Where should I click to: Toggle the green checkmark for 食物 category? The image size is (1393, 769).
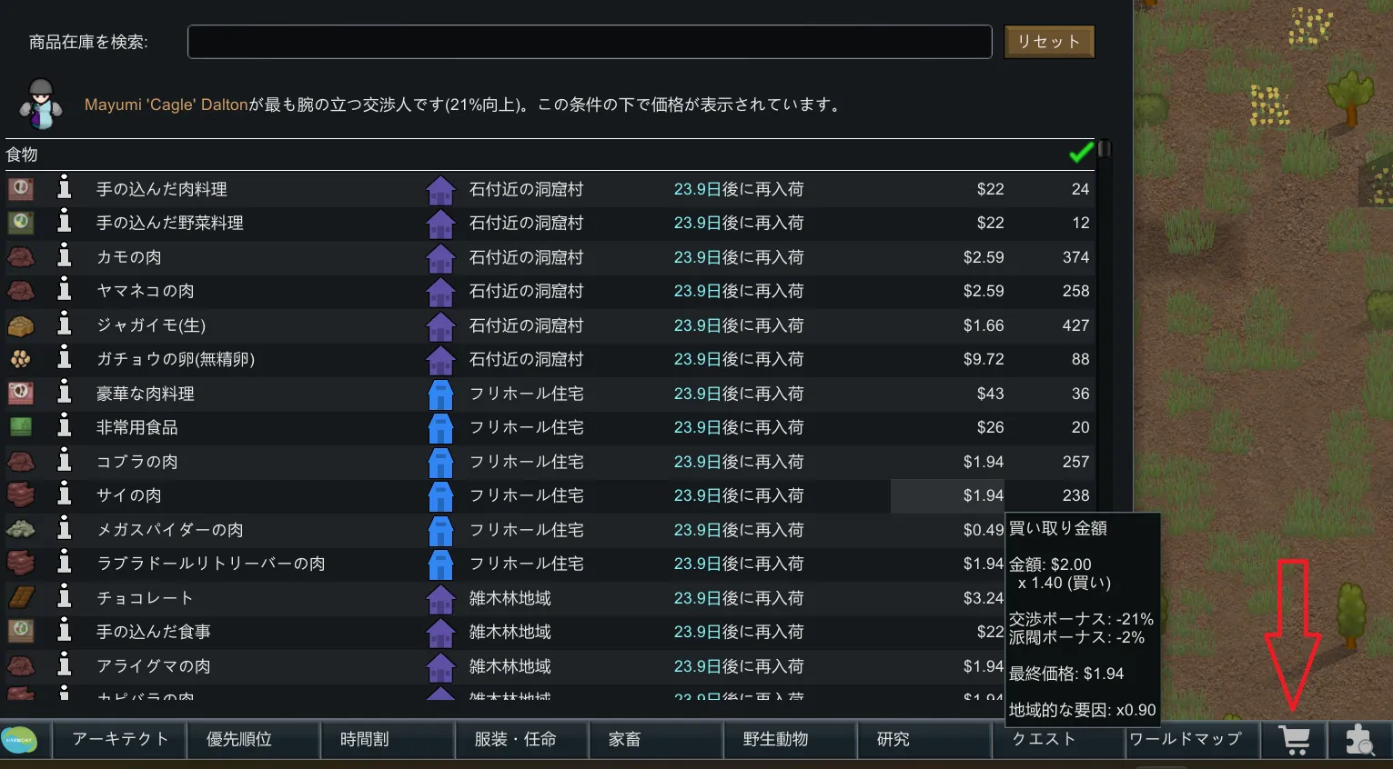click(1081, 154)
